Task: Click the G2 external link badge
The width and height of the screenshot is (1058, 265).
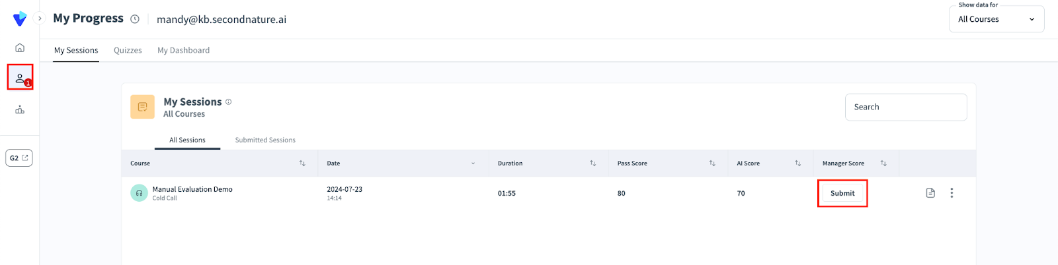Action: [x=19, y=158]
